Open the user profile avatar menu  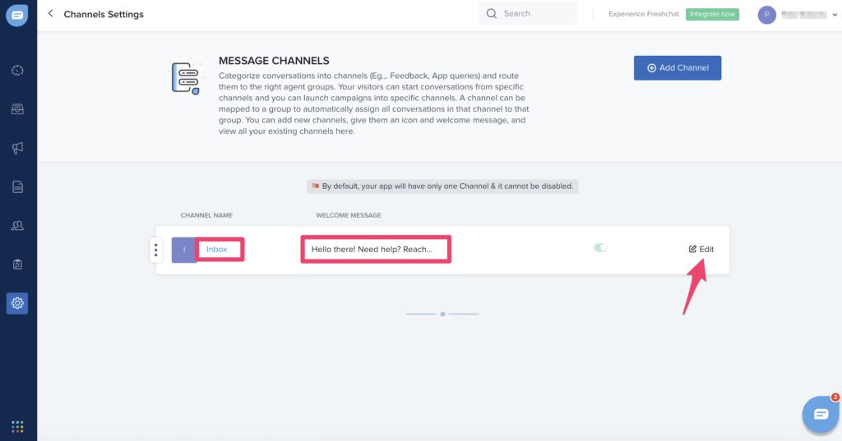pos(767,15)
